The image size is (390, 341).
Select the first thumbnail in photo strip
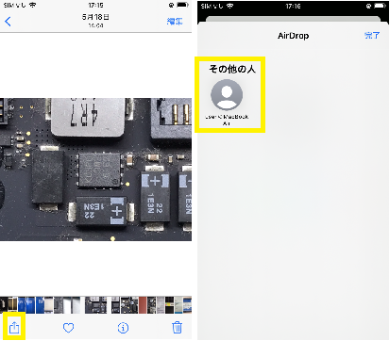point(4,305)
